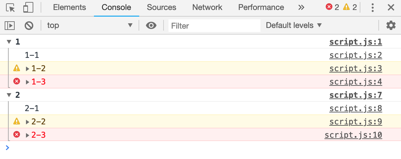Click the red error count badge
This screenshot has height=159, width=401.
[x=332, y=7]
